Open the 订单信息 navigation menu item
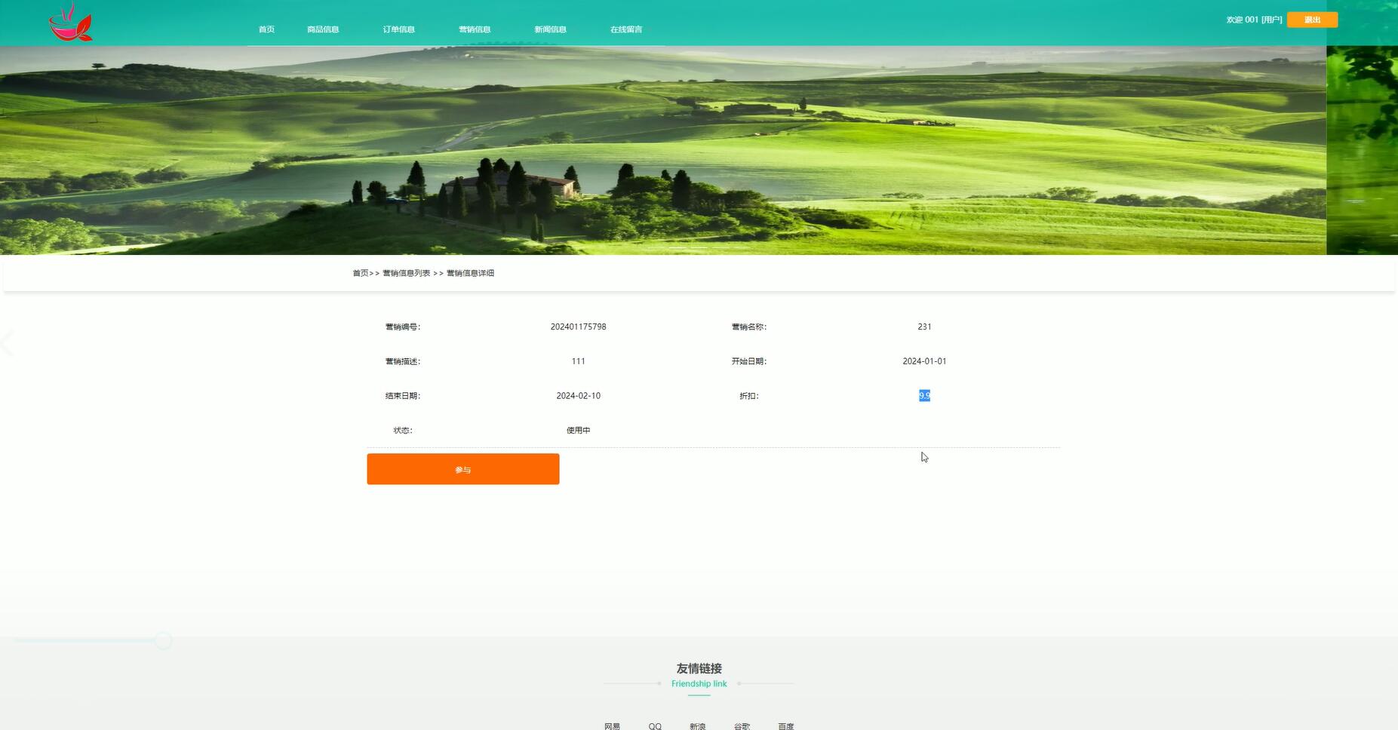This screenshot has height=730, width=1398. click(398, 29)
